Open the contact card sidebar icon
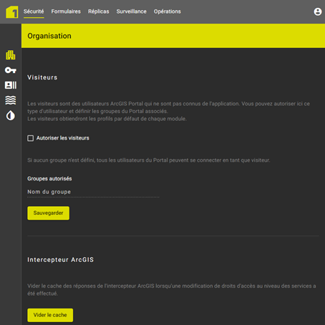 (11, 85)
